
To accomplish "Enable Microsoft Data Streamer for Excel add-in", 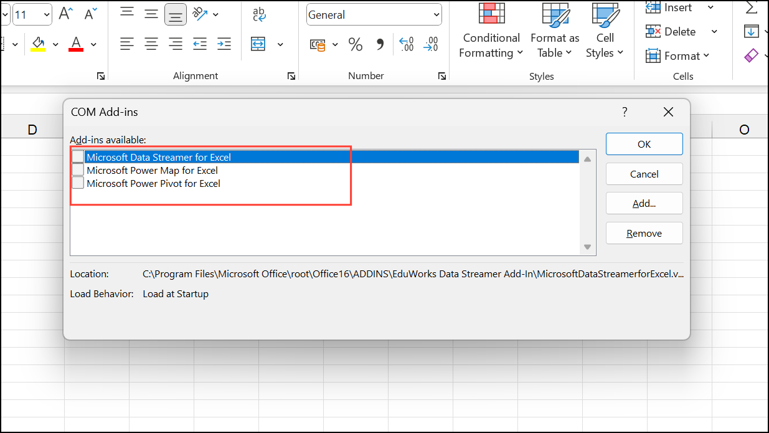I will pyautogui.click(x=77, y=156).
